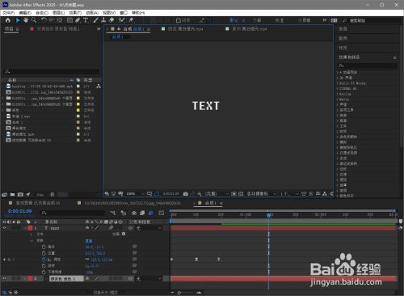Viewport: 404px width, 296px height.
Task: Click the new composition icon in Project panel
Action: point(20,194)
